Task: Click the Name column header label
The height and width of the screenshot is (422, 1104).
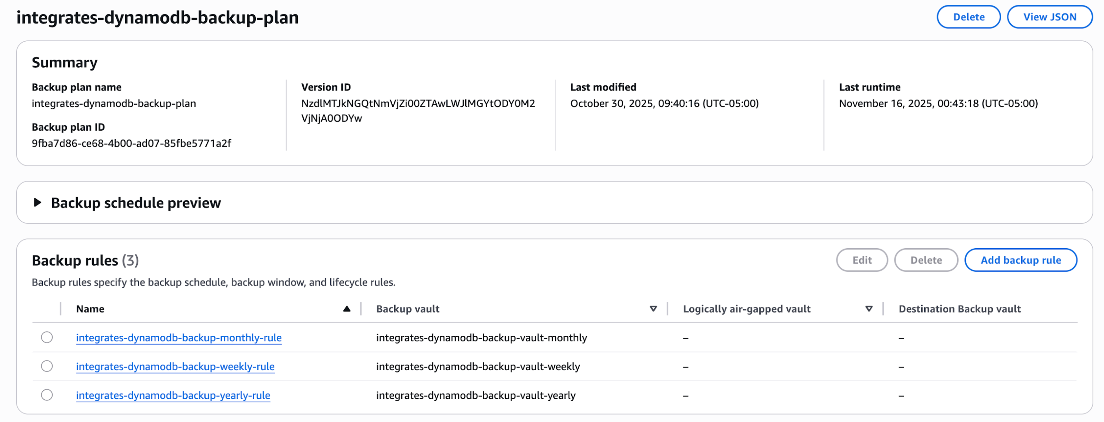Action: [x=90, y=309]
